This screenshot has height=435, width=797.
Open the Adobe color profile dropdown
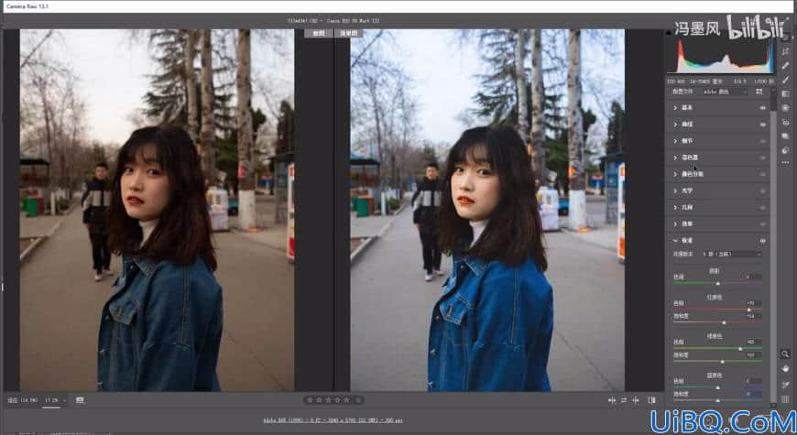click(x=725, y=92)
